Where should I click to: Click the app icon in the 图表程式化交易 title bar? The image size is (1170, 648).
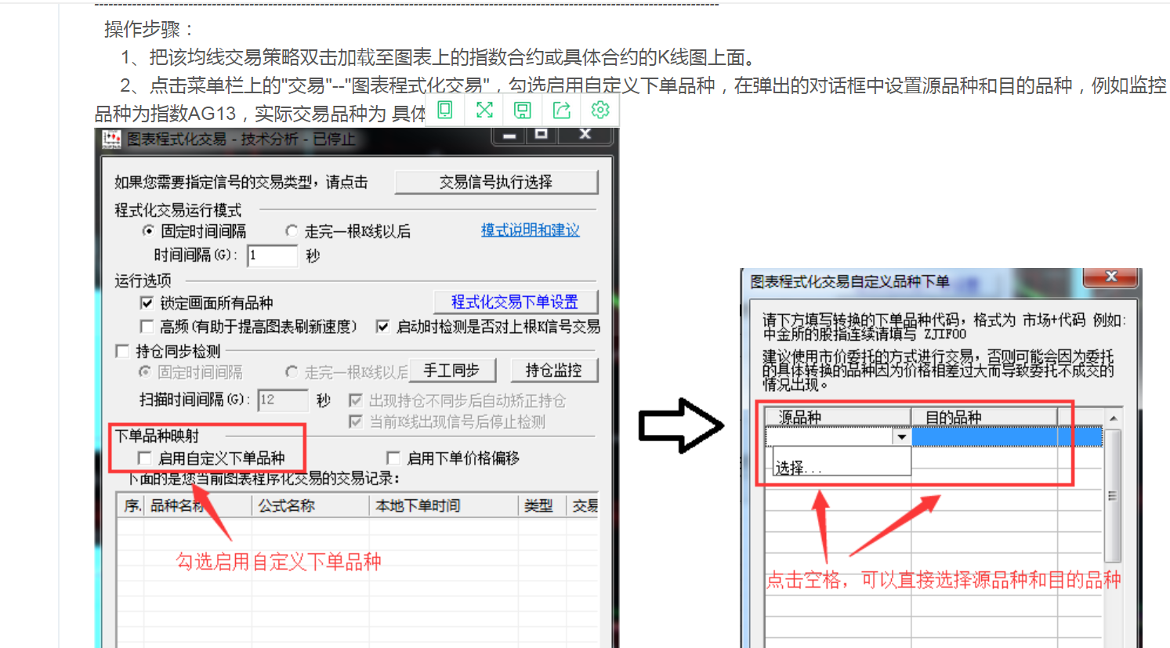(112, 139)
